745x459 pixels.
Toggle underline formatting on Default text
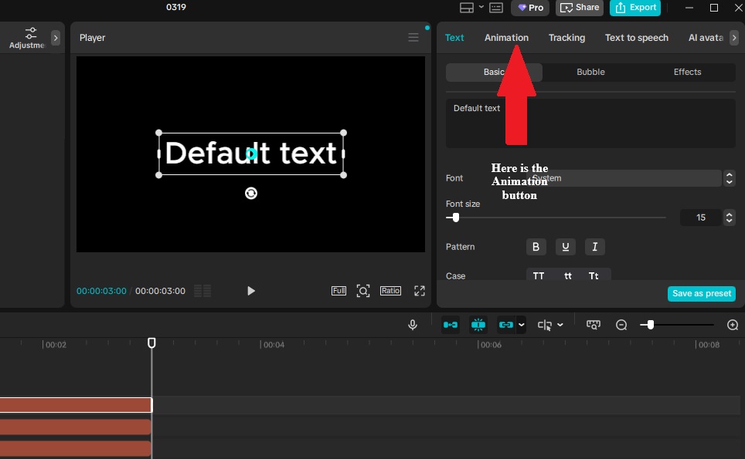[x=565, y=247]
